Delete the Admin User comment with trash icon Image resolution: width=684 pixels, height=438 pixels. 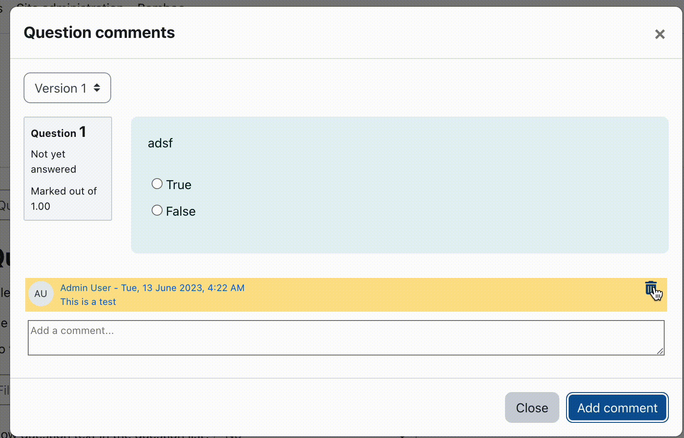(651, 288)
